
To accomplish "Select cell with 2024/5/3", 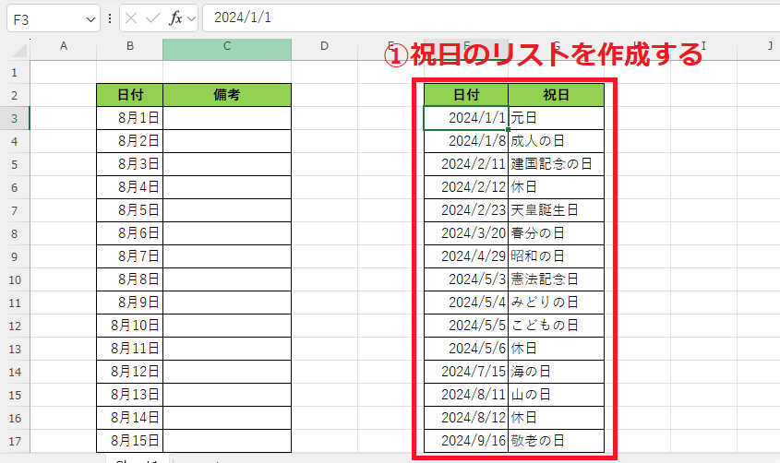I will point(466,279).
